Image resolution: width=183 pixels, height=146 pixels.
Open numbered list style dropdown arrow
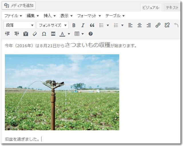pos(122,25)
